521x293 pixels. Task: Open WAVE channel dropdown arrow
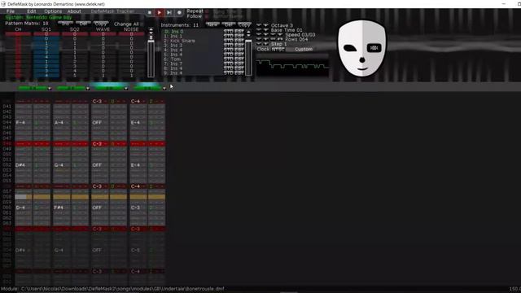[x=126, y=89]
